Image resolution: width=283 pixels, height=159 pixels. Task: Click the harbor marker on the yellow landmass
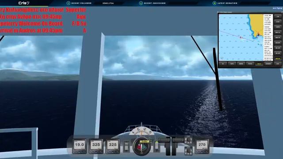click(258, 34)
